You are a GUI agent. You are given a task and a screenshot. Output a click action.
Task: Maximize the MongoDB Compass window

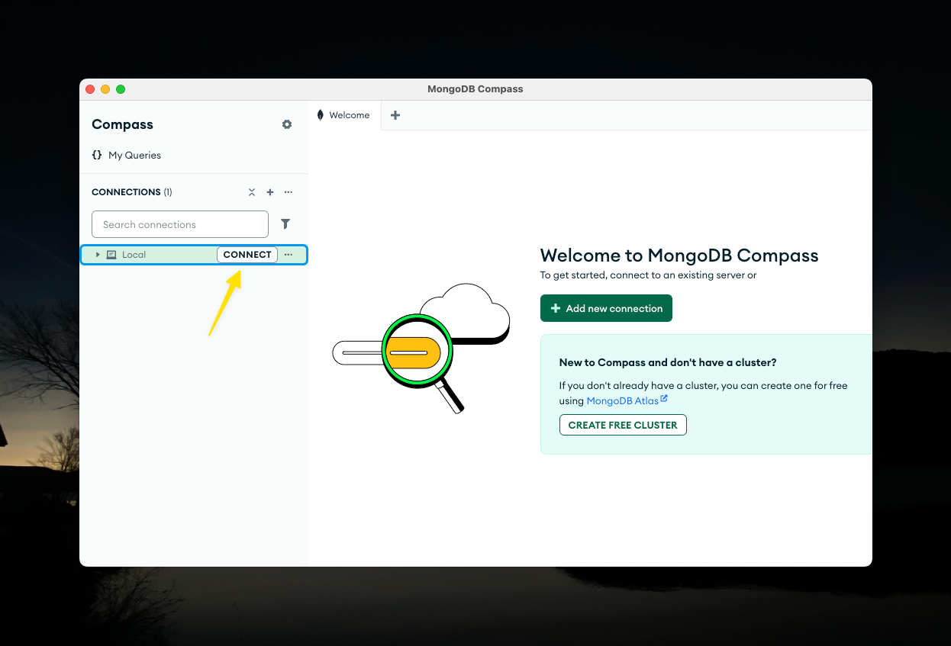(121, 89)
